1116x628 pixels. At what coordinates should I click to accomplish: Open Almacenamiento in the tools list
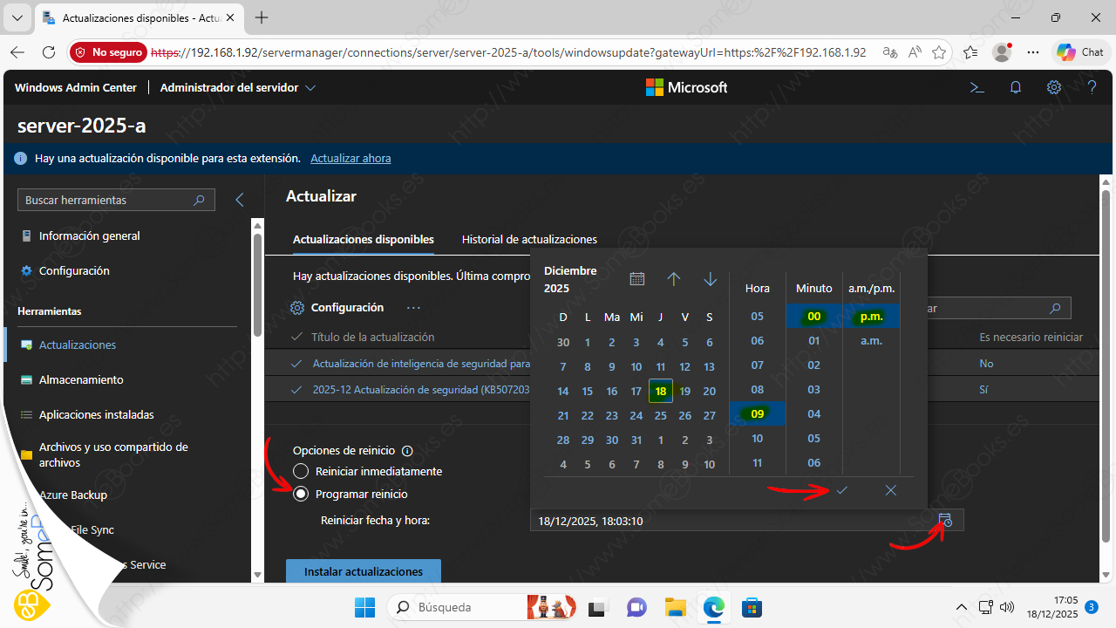pyautogui.click(x=80, y=379)
